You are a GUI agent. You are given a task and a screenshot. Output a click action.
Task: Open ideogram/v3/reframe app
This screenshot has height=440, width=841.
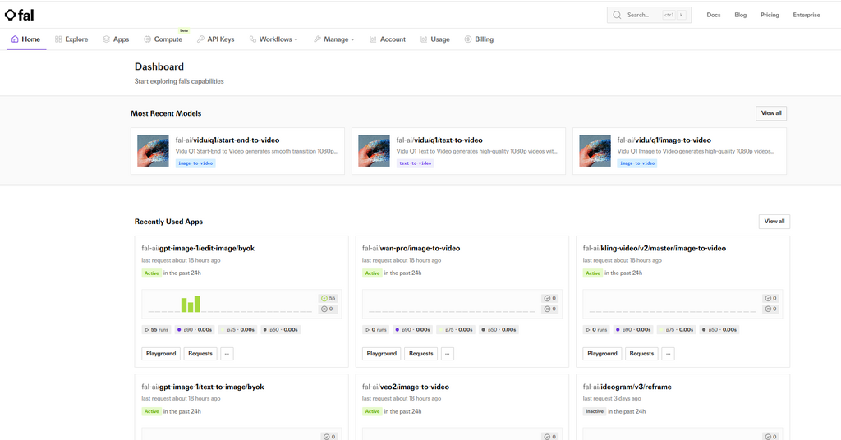pyautogui.click(x=627, y=387)
